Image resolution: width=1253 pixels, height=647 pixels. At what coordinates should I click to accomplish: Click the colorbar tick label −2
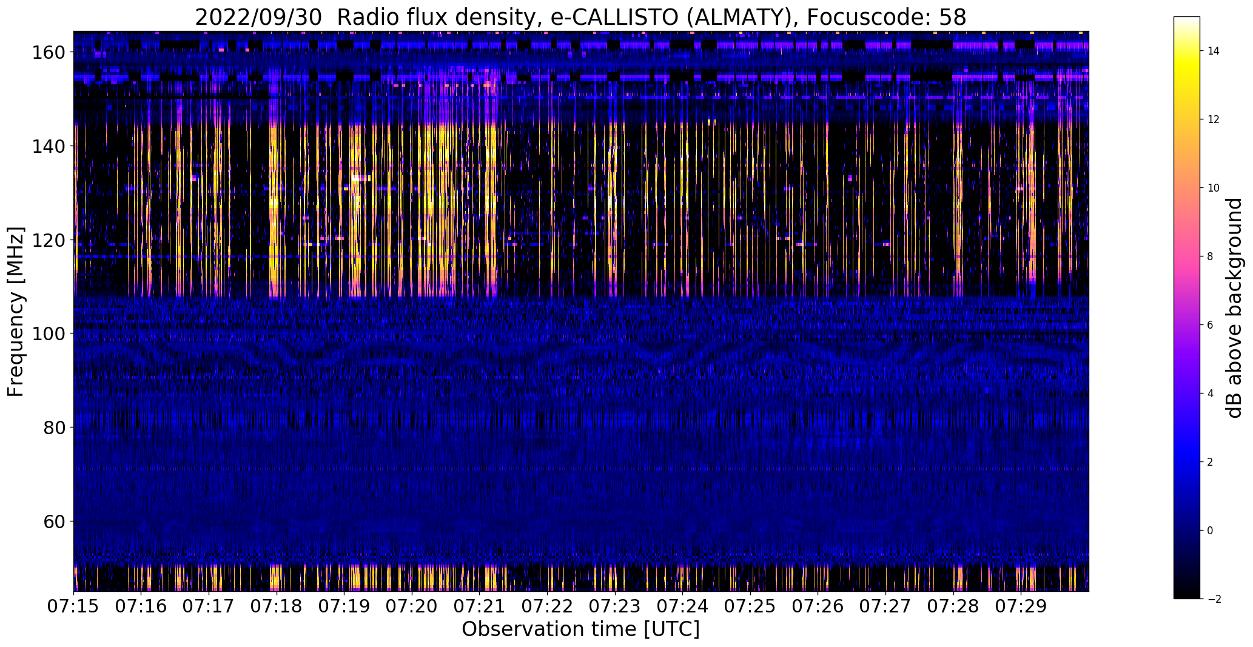pos(1214,599)
